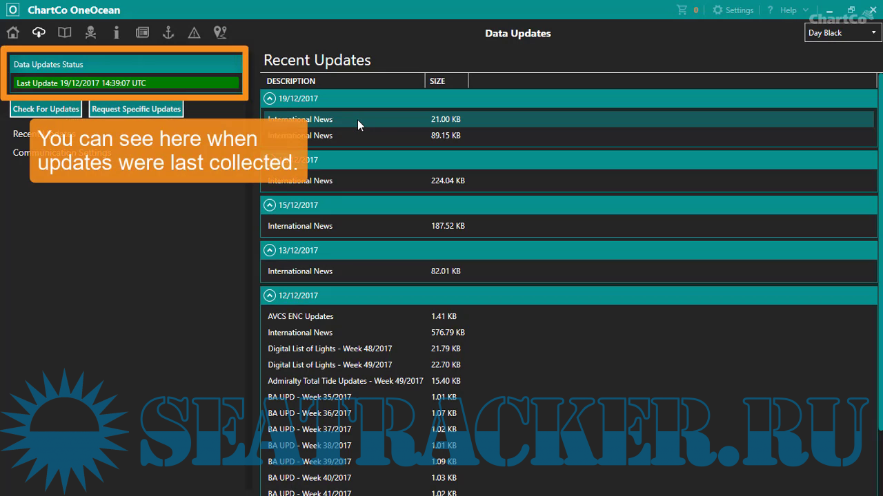Click the anchor icon in toolbar
883x496 pixels.
pyautogui.click(x=168, y=32)
